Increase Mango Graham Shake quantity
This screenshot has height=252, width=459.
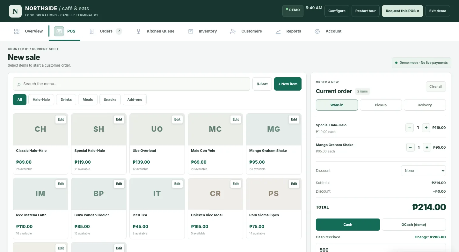(427, 147)
